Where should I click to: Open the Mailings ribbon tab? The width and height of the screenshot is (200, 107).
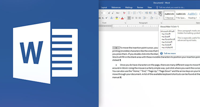129,7
